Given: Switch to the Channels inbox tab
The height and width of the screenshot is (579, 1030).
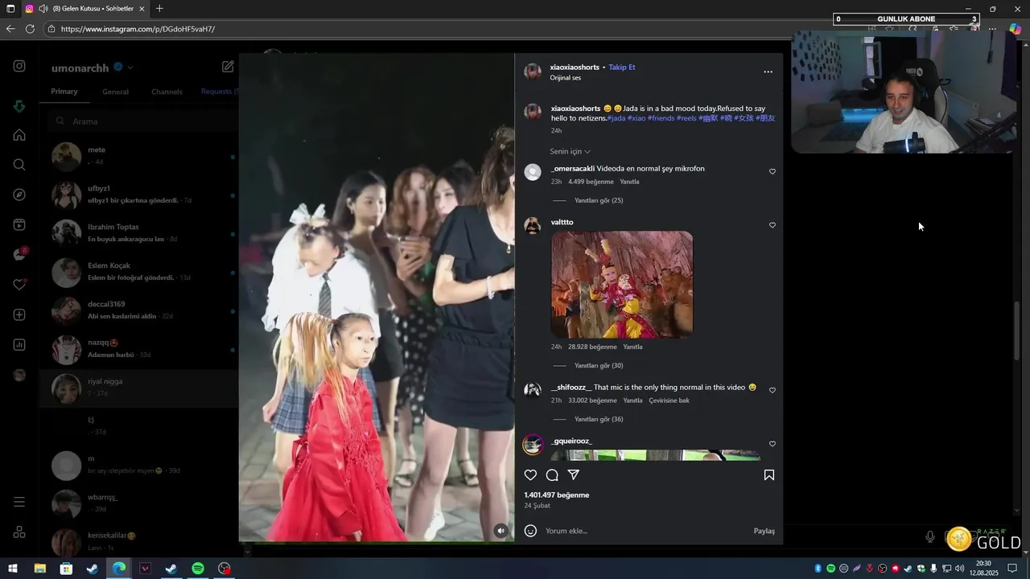Looking at the screenshot, I should click(x=167, y=92).
